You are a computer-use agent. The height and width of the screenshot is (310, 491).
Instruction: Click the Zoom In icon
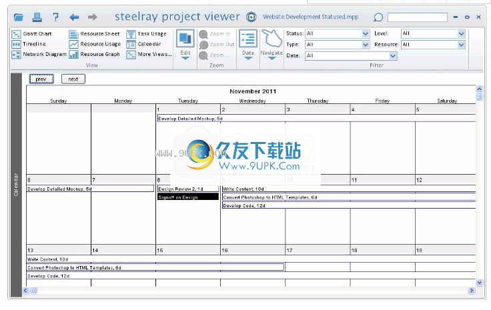(203, 34)
